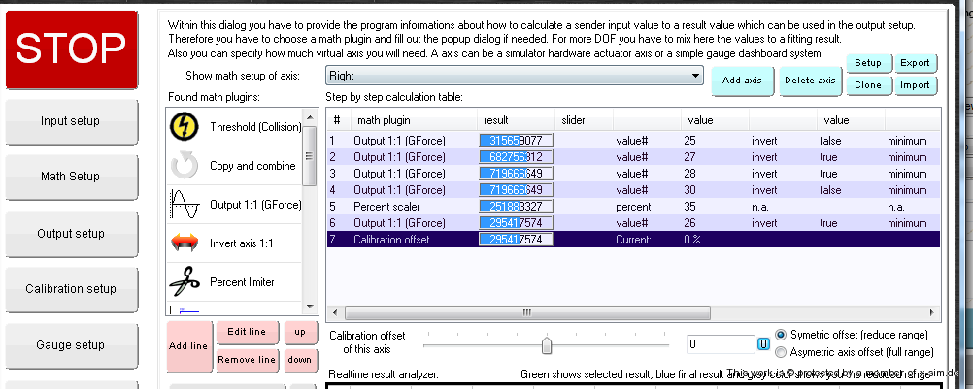Pick the Percent limiter scissors icon
Viewport: 973px width, 389px height.
click(x=185, y=282)
